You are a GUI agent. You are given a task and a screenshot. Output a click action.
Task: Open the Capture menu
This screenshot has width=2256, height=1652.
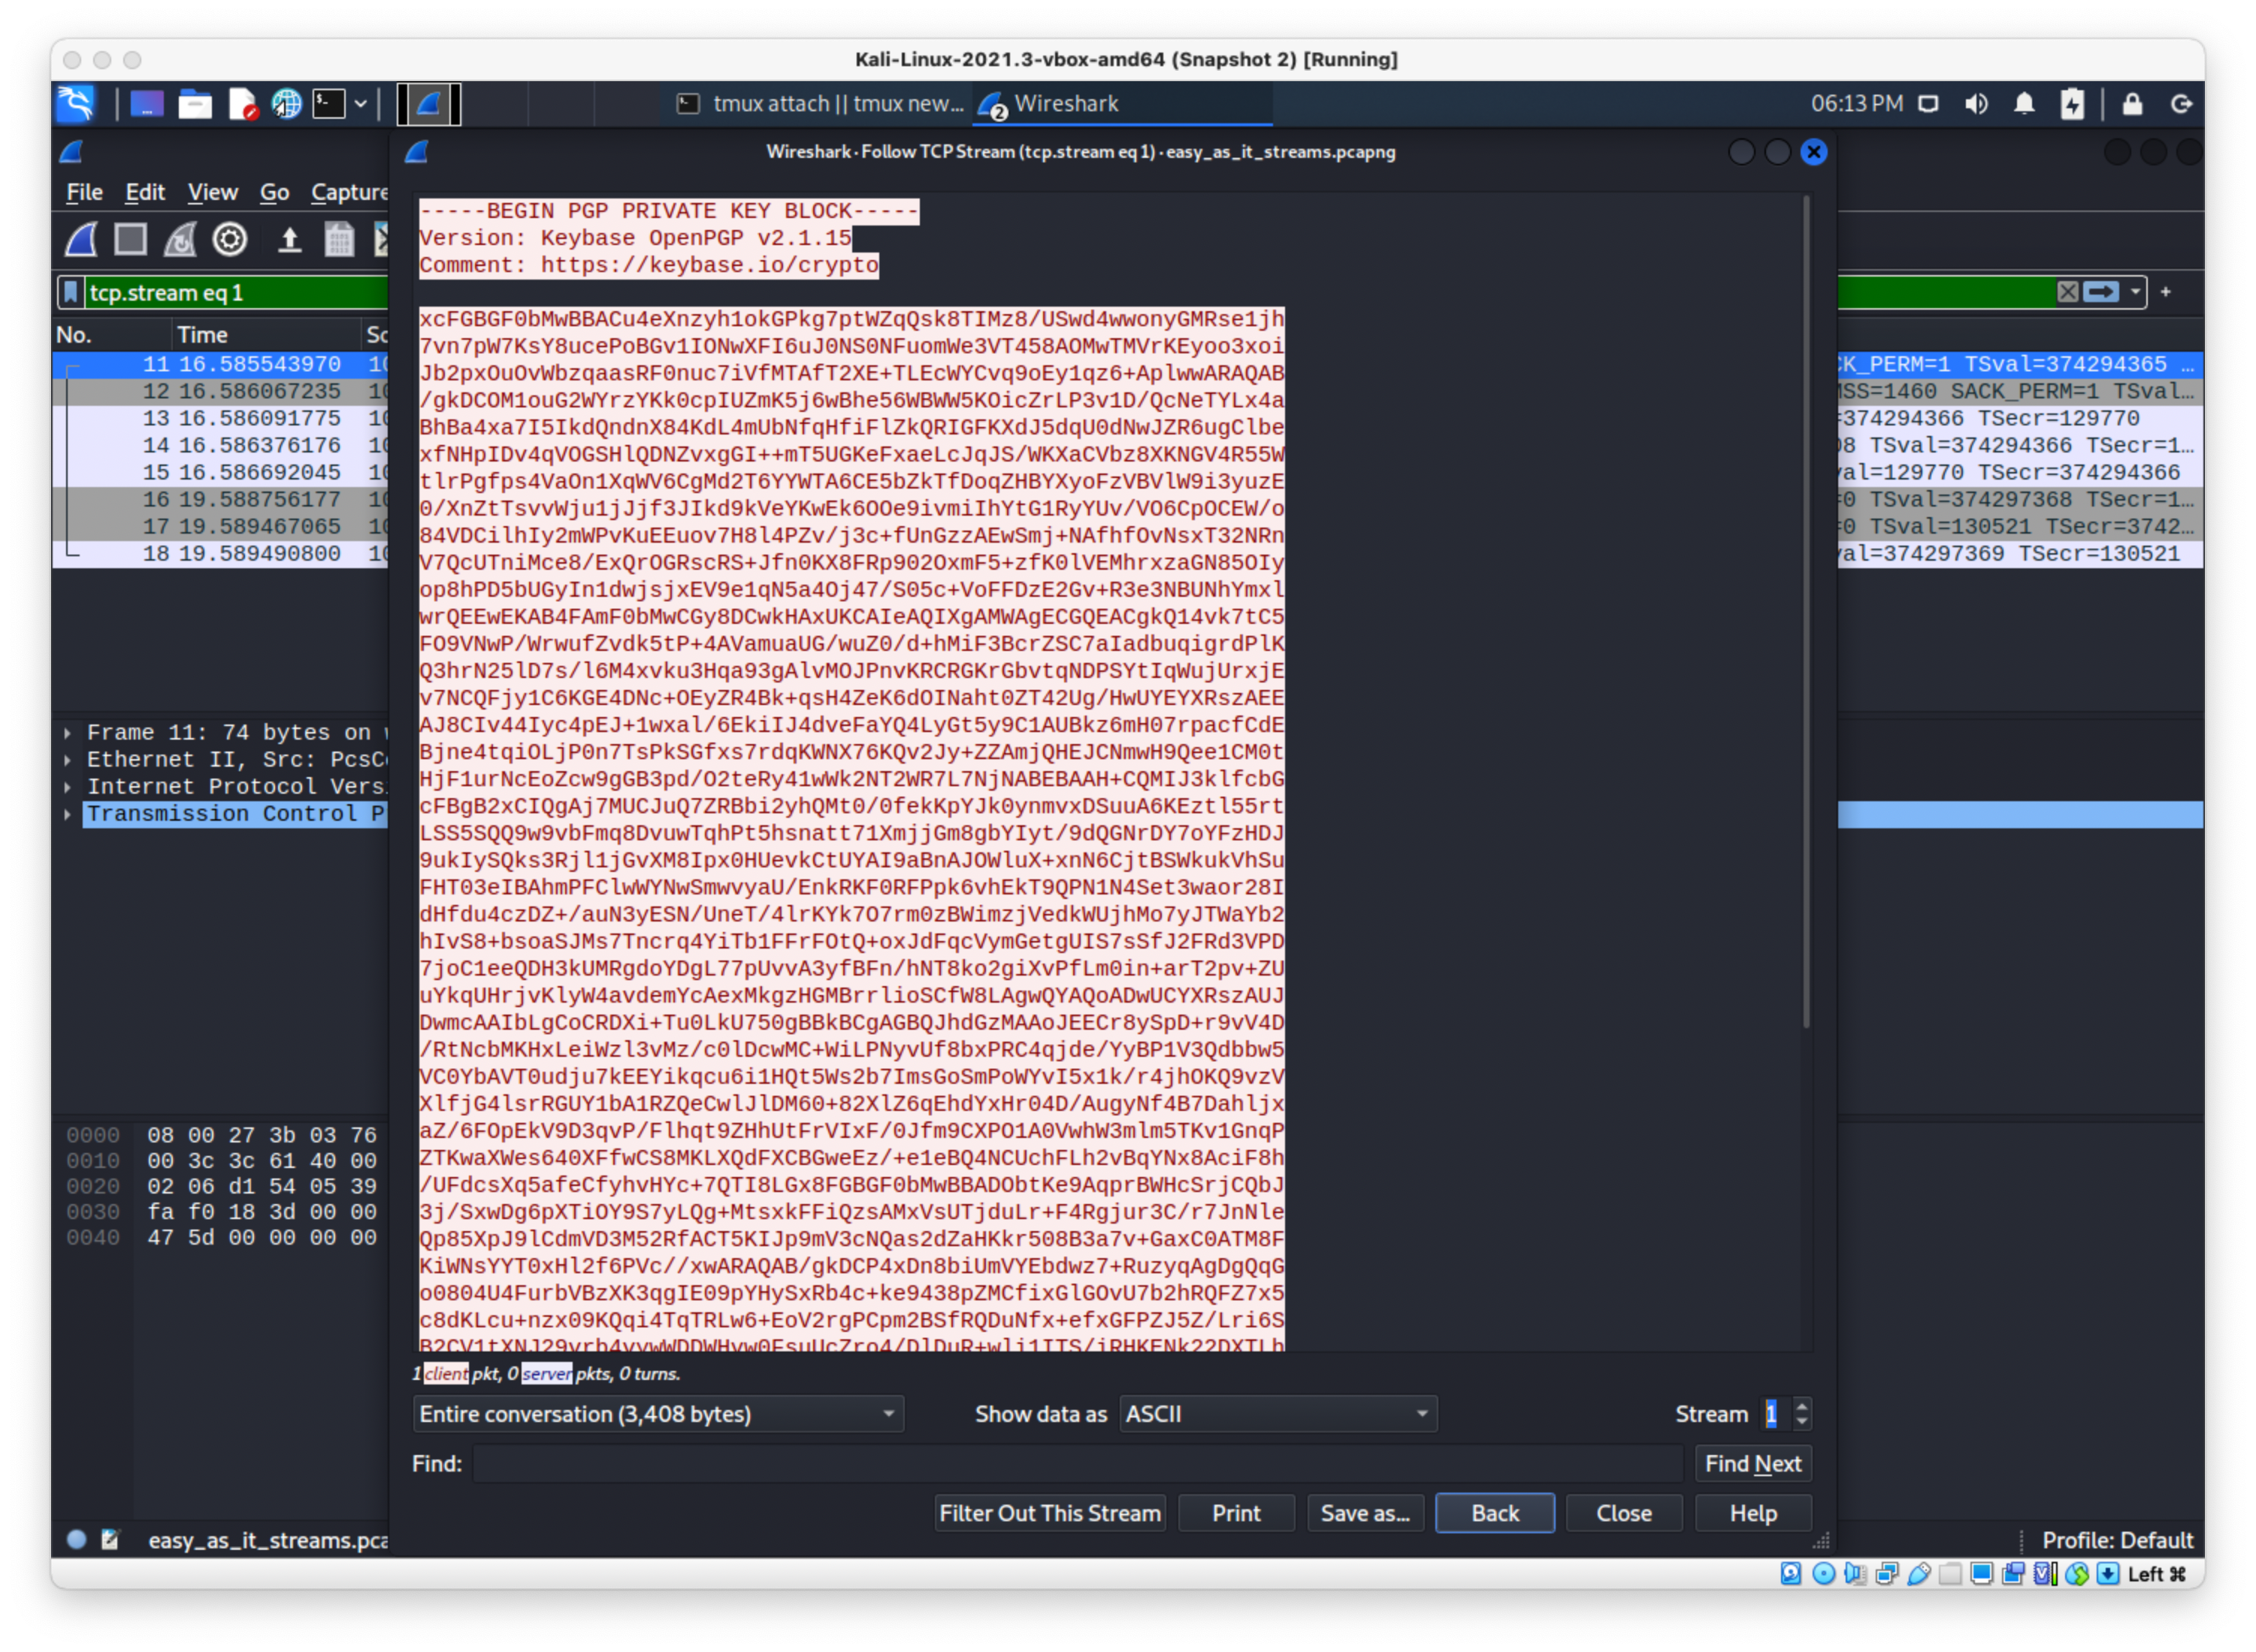click(x=349, y=192)
